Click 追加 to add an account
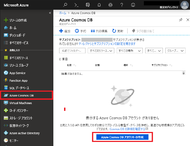The image size is (190, 146). tap(65, 31)
